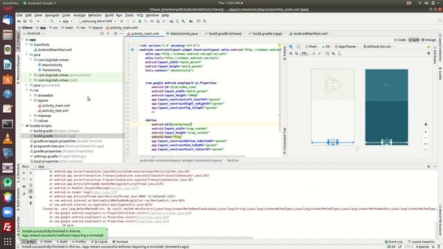Expand the mipmap folder

pos(30,116)
